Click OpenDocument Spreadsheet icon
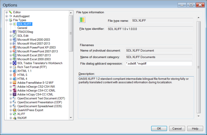 (14, 106)
